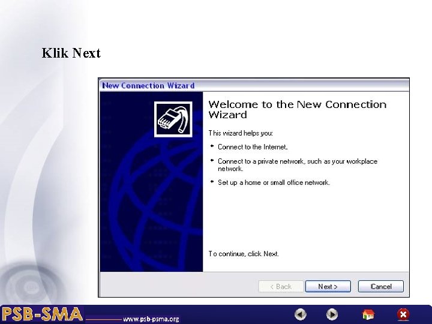Click the 'Klik Next' heading text
Screen dimensions: 432x324
click(71, 53)
